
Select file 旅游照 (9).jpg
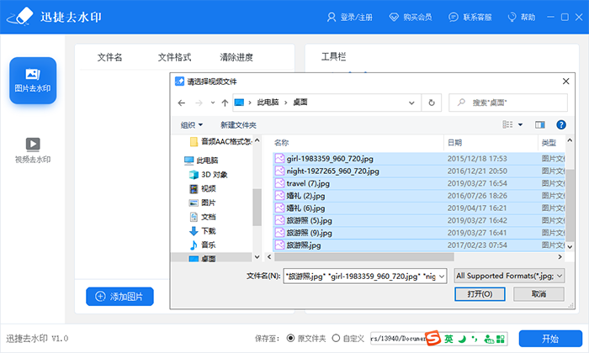pos(419,233)
